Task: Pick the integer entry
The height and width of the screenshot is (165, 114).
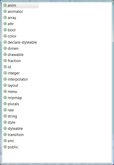Action: [x=14, y=73]
